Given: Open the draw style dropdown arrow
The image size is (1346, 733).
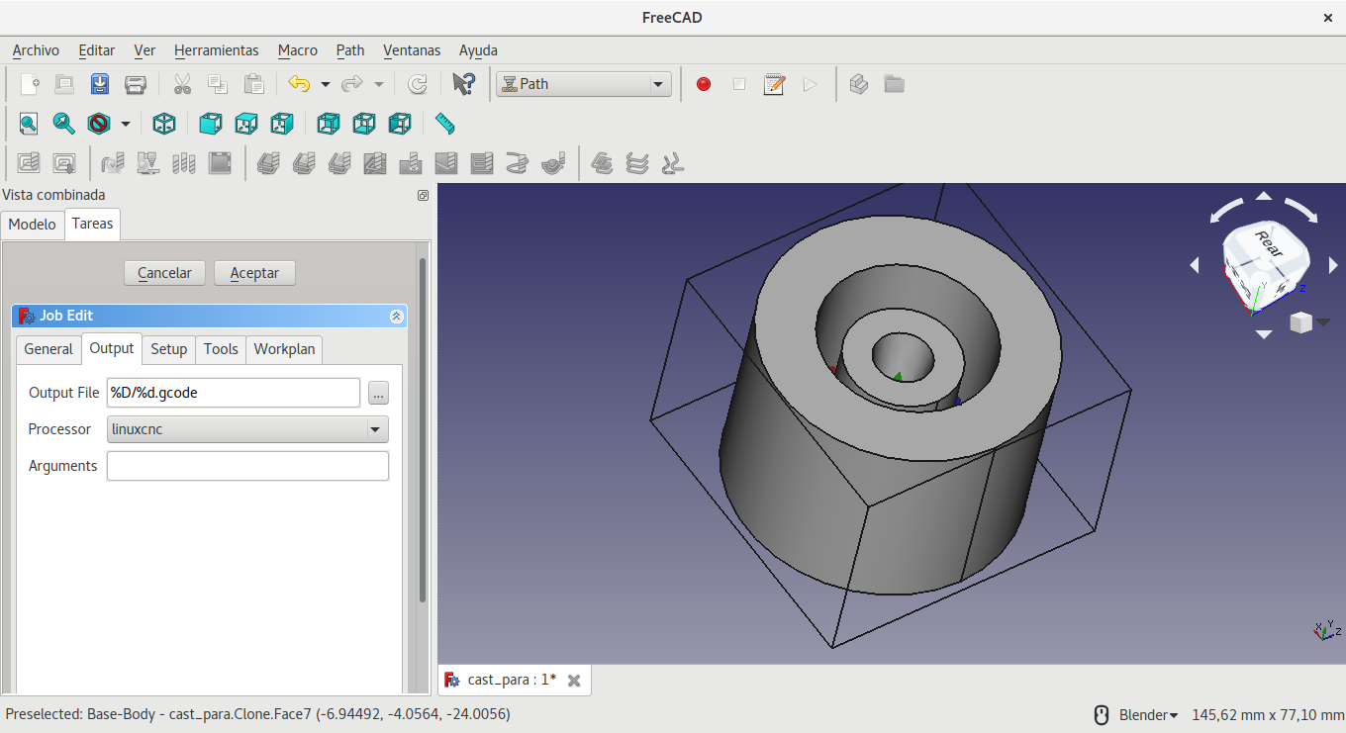Looking at the screenshot, I should point(126,124).
